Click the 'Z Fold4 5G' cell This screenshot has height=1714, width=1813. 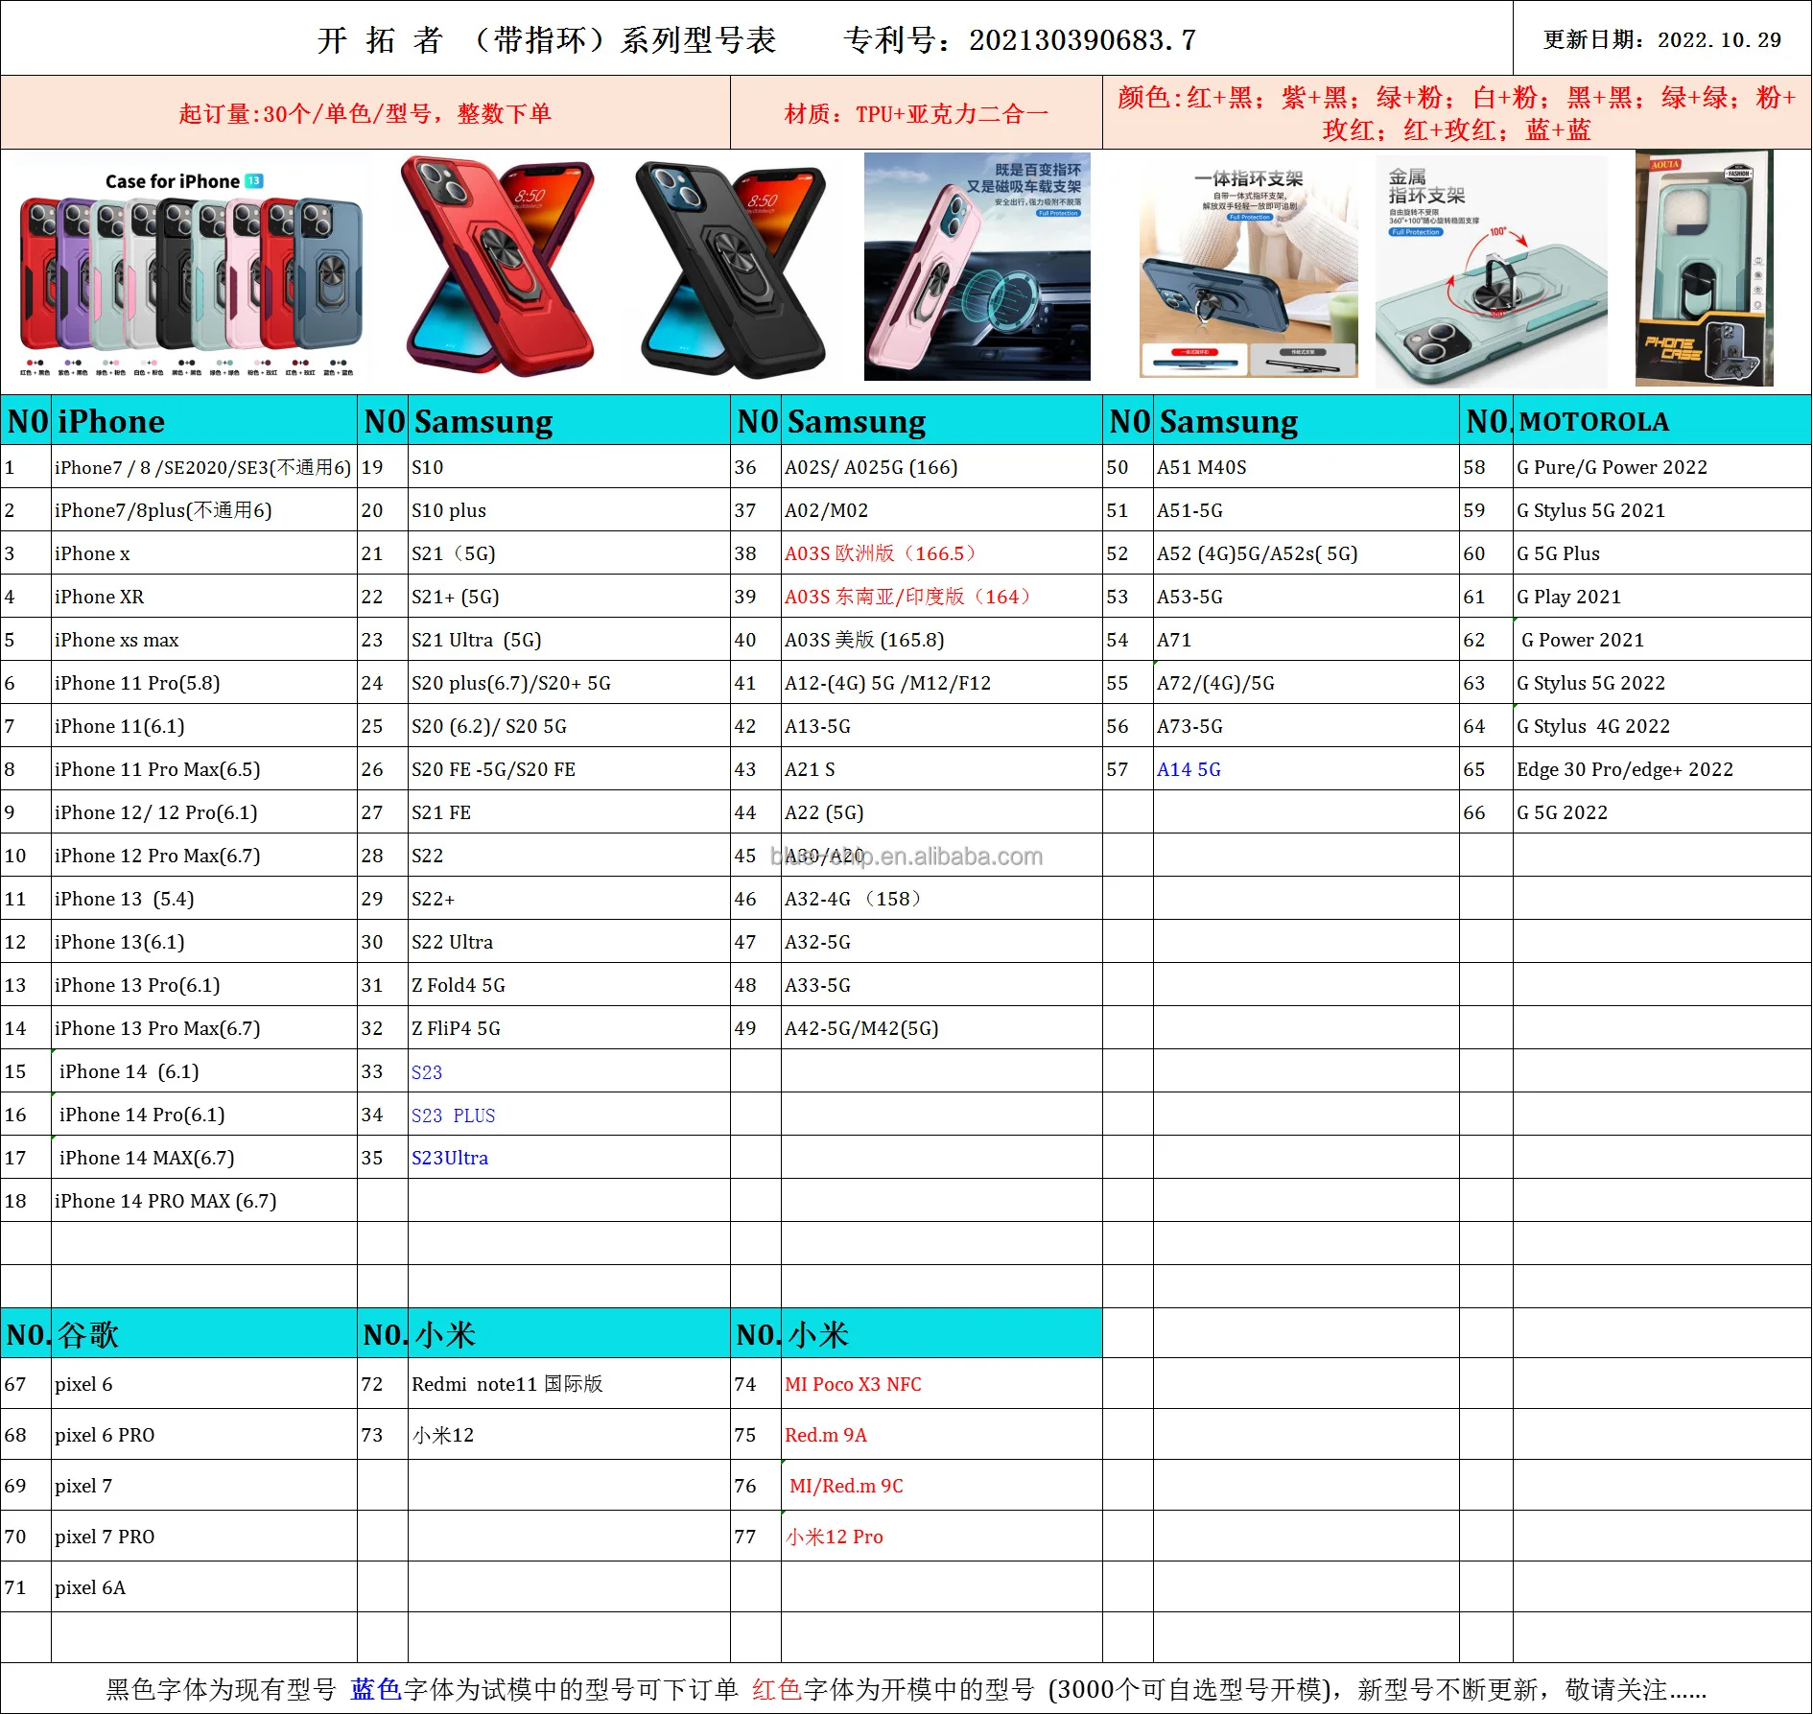point(569,985)
